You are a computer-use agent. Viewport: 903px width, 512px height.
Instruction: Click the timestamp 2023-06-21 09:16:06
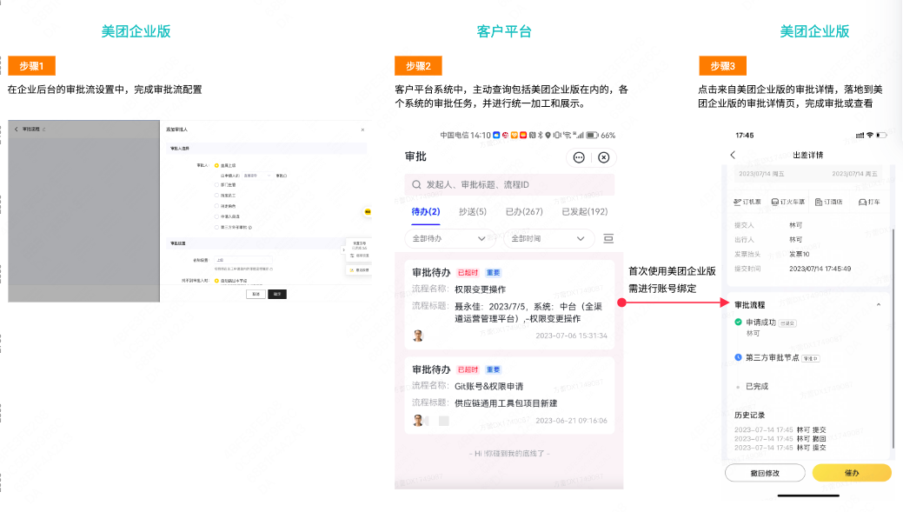tap(571, 421)
